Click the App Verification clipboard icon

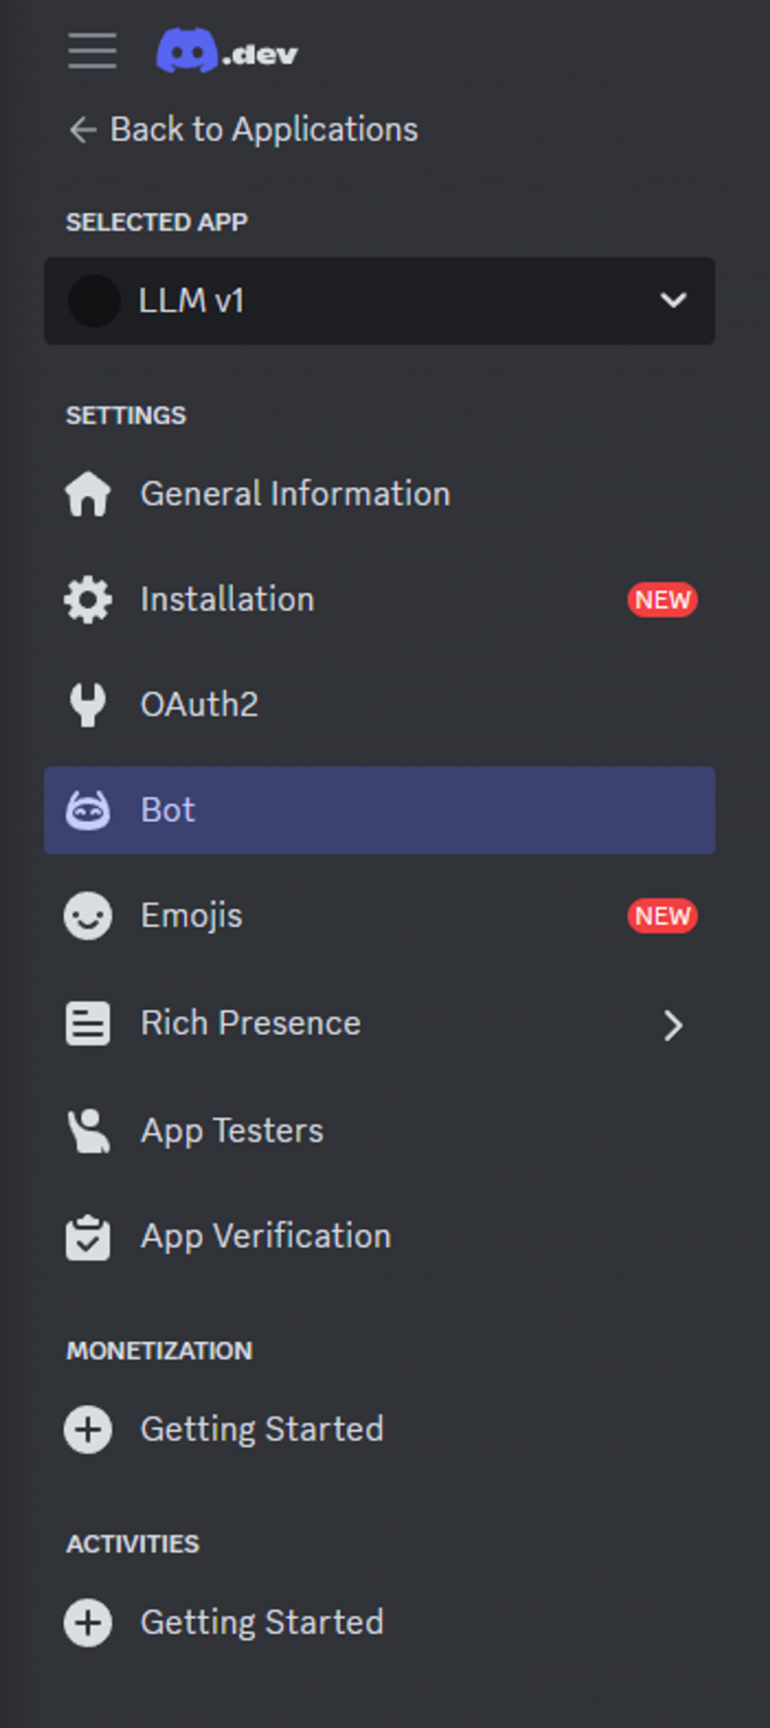coord(88,1237)
